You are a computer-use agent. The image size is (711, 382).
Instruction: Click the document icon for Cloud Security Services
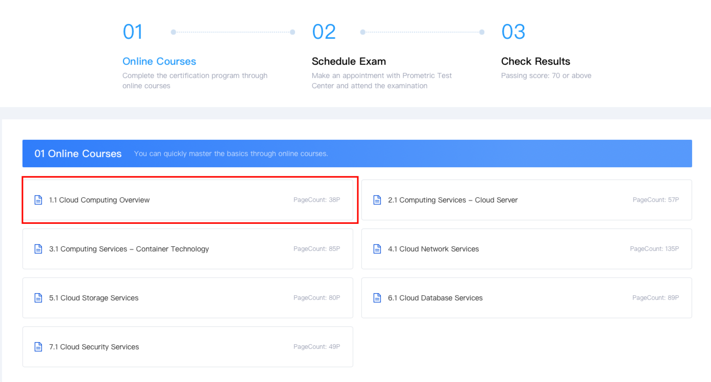coord(38,347)
